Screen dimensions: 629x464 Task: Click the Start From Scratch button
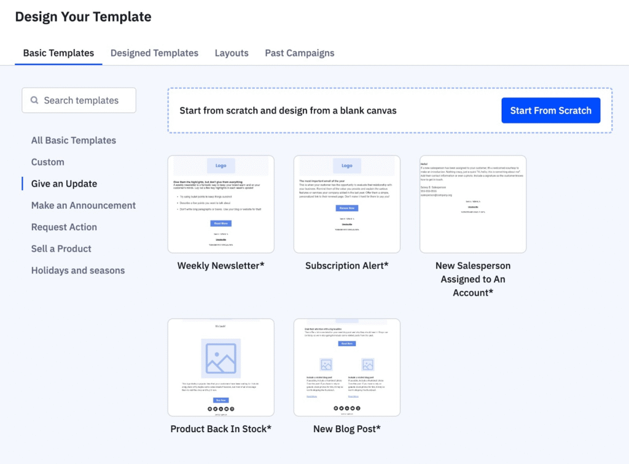[x=550, y=110]
